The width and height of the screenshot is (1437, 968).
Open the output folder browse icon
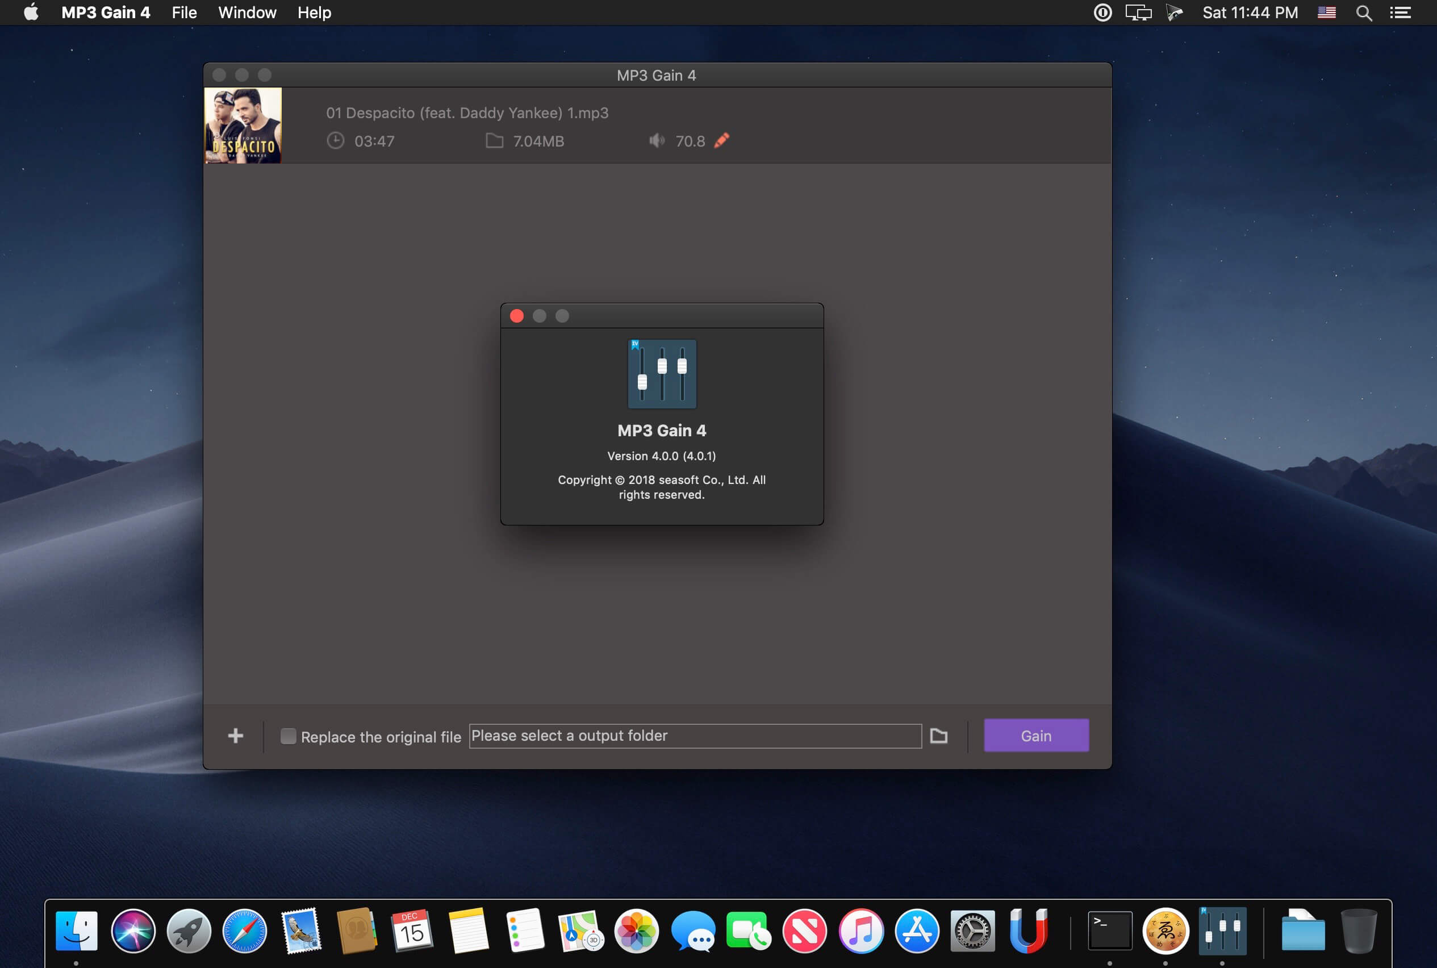tap(938, 735)
